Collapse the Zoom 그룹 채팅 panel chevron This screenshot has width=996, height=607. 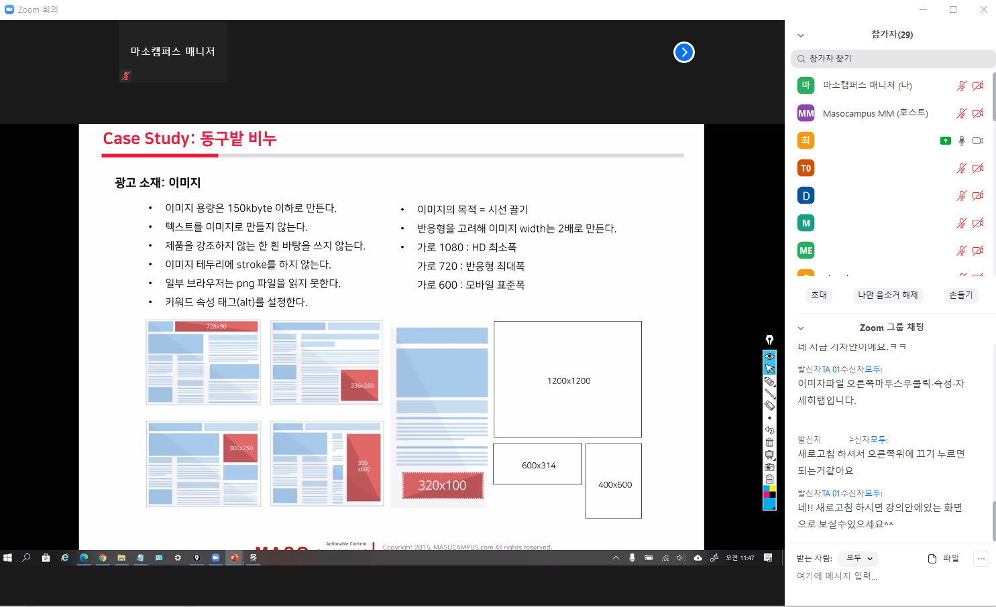(x=800, y=328)
